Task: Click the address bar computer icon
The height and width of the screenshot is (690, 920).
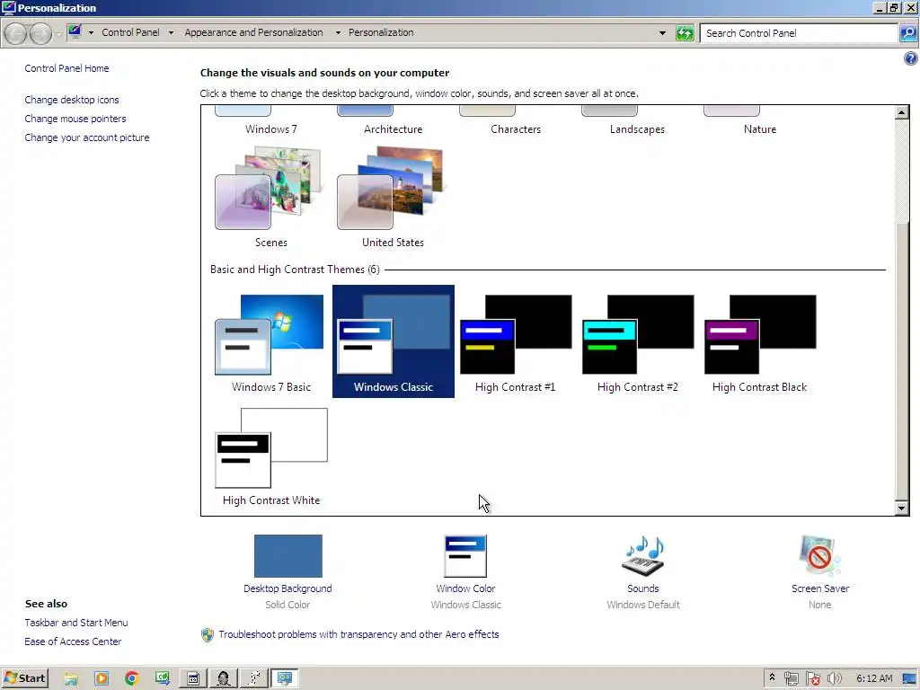Action: tap(75, 31)
